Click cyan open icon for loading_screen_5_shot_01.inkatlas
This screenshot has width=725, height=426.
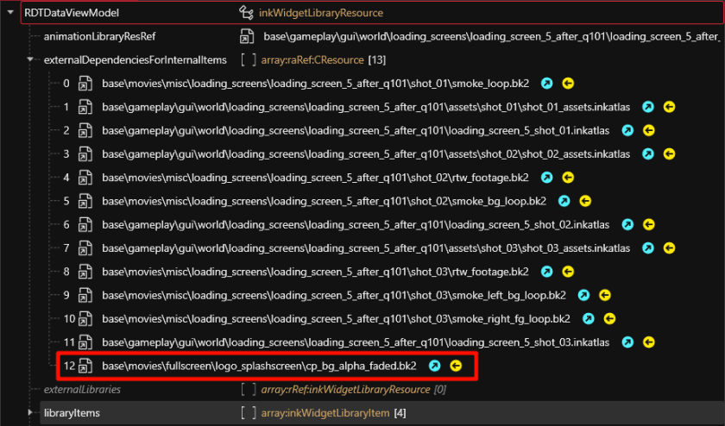click(x=627, y=130)
